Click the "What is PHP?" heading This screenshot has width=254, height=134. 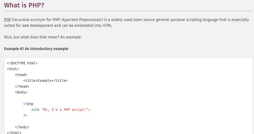click(x=24, y=5)
